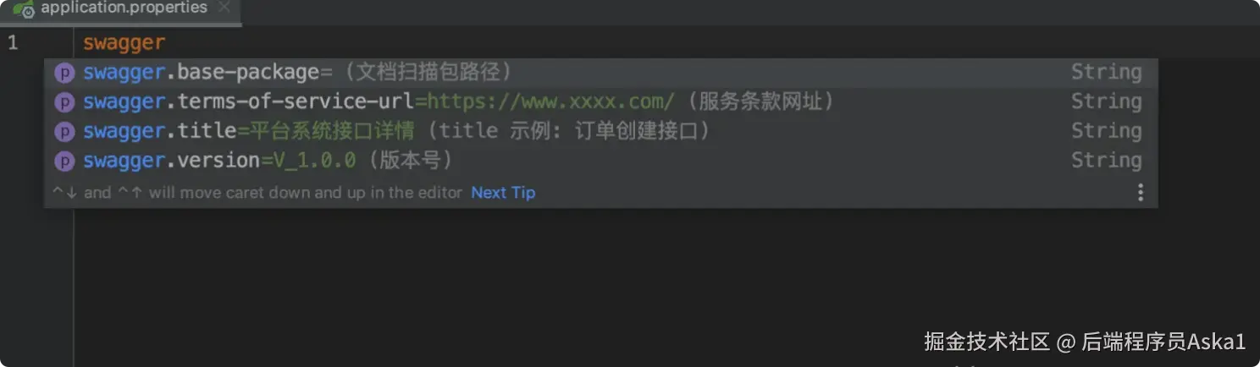The image size is (1260, 367).
Task: Pick the swagger.title completion entry
Action: coord(600,131)
